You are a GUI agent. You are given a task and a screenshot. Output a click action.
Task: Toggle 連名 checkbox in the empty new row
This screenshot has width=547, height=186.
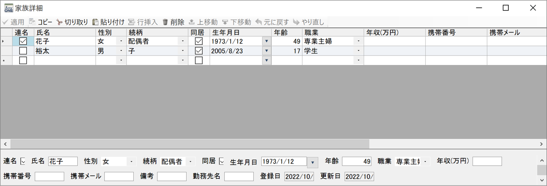[23, 60]
